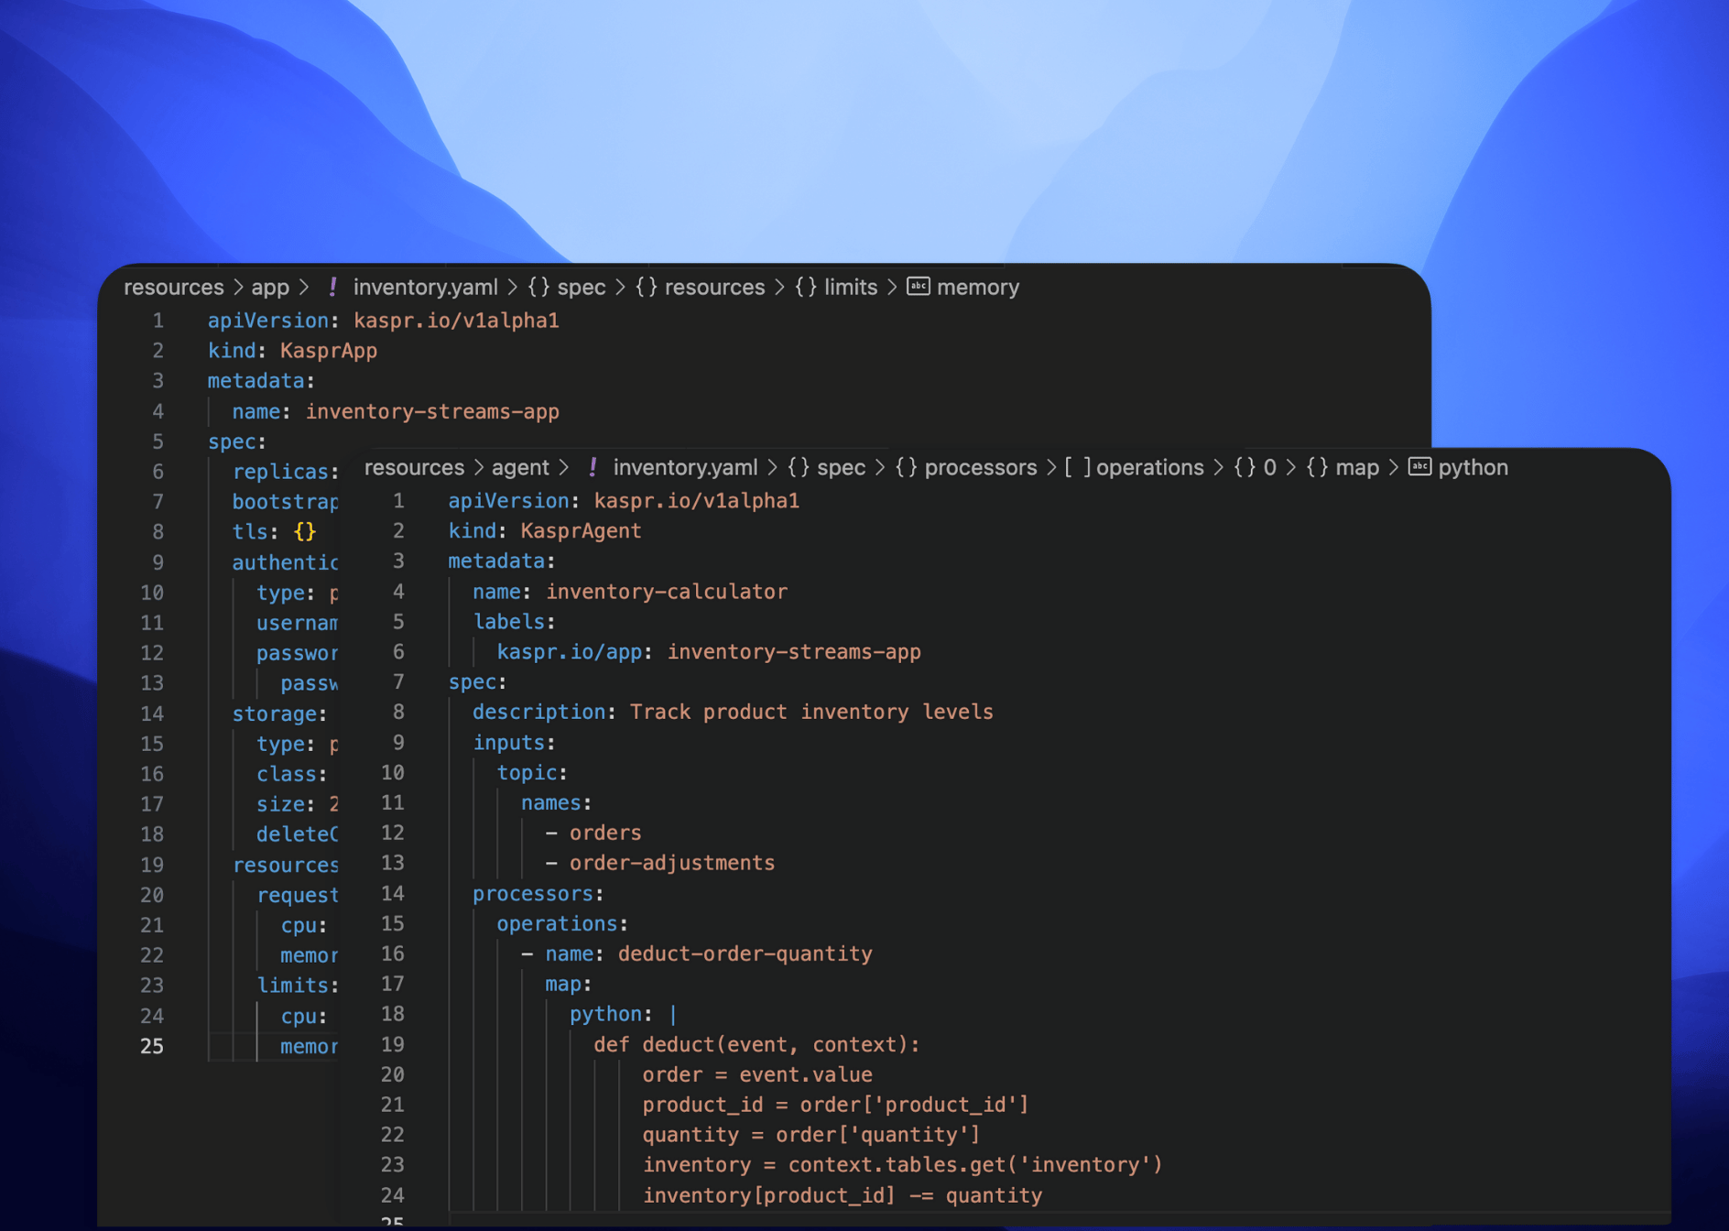
Task: Click the braces icon before map breadcrumb
Action: [x=1317, y=468]
